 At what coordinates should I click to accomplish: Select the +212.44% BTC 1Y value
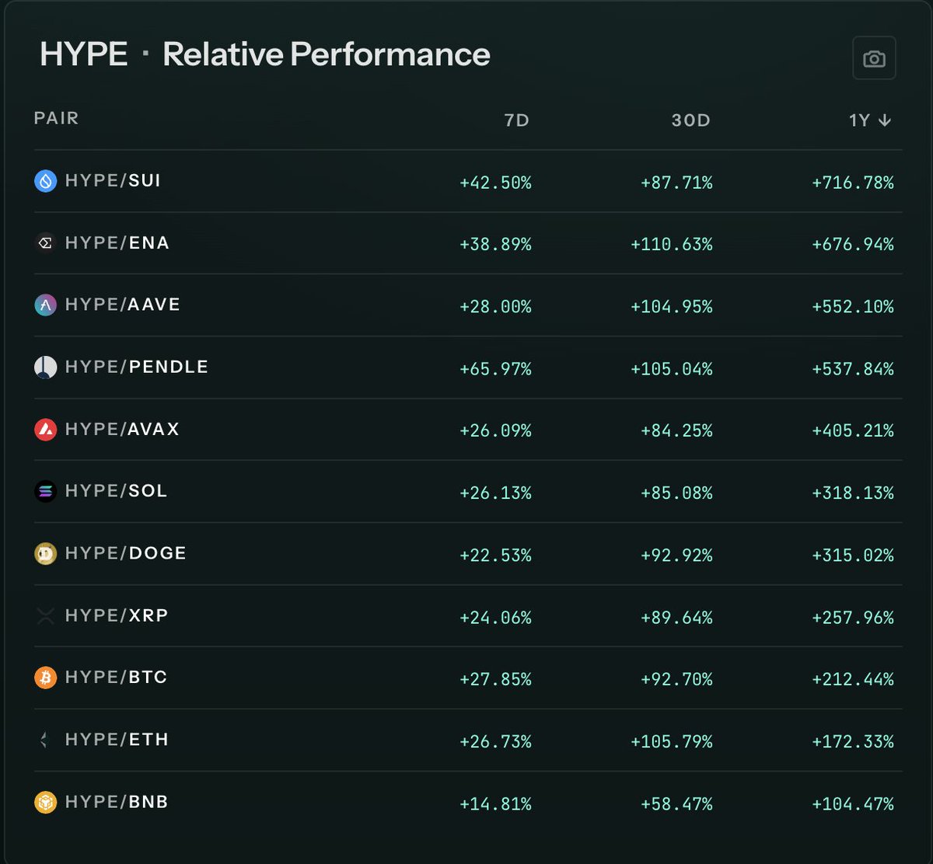(x=853, y=679)
